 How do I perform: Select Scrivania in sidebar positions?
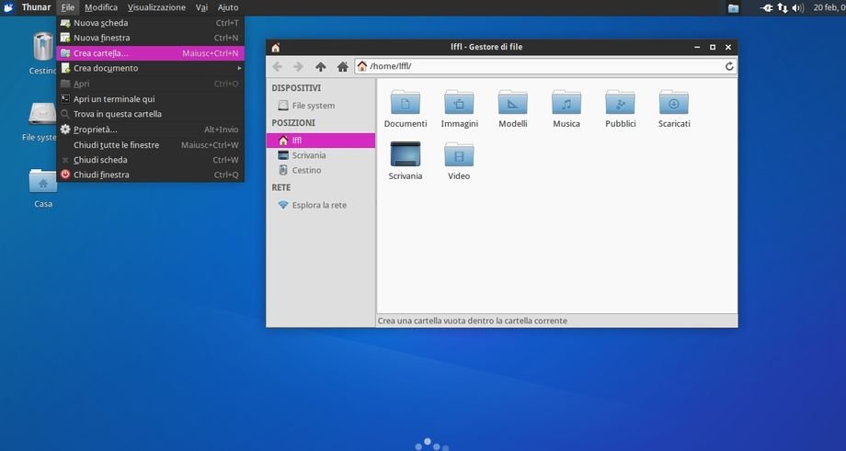[308, 155]
